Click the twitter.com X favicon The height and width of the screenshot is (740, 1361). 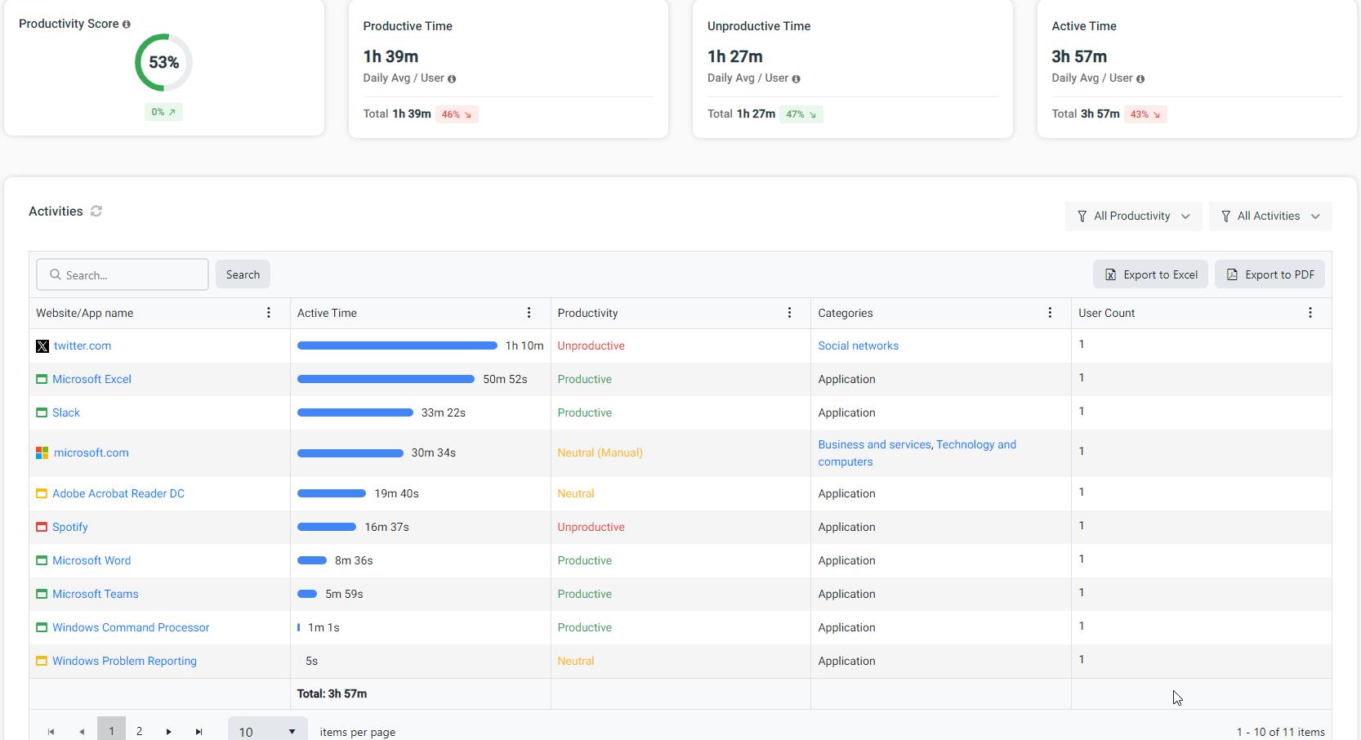[x=42, y=346]
